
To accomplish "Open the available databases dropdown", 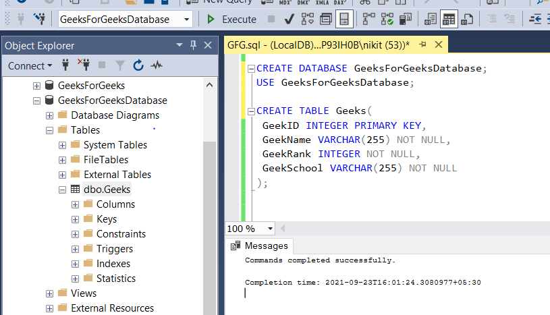I will (x=187, y=20).
